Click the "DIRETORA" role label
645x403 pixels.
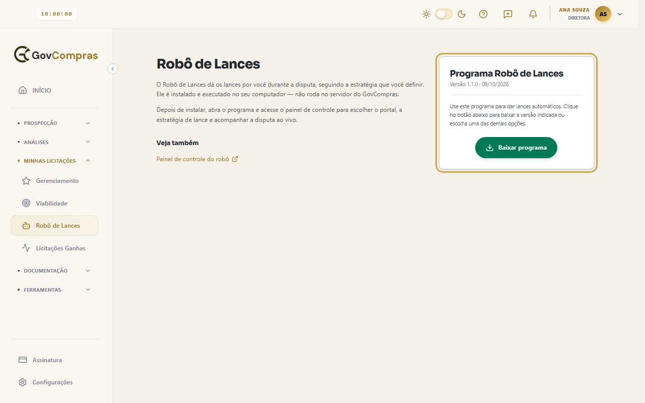(579, 18)
